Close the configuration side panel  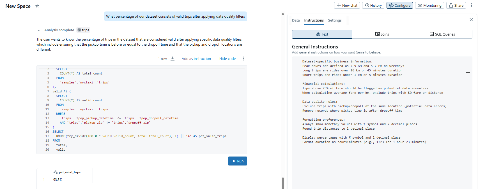(x=471, y=20)
